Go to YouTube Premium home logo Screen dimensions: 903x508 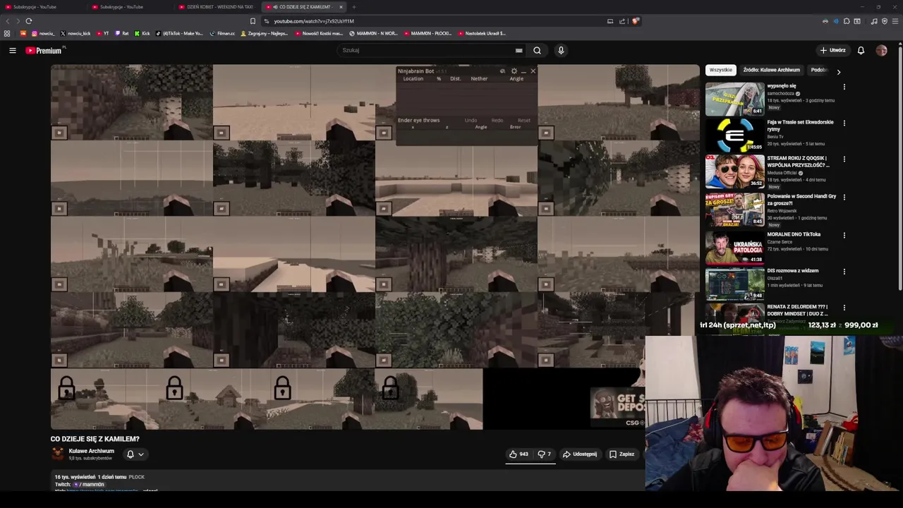pos(44,50)
